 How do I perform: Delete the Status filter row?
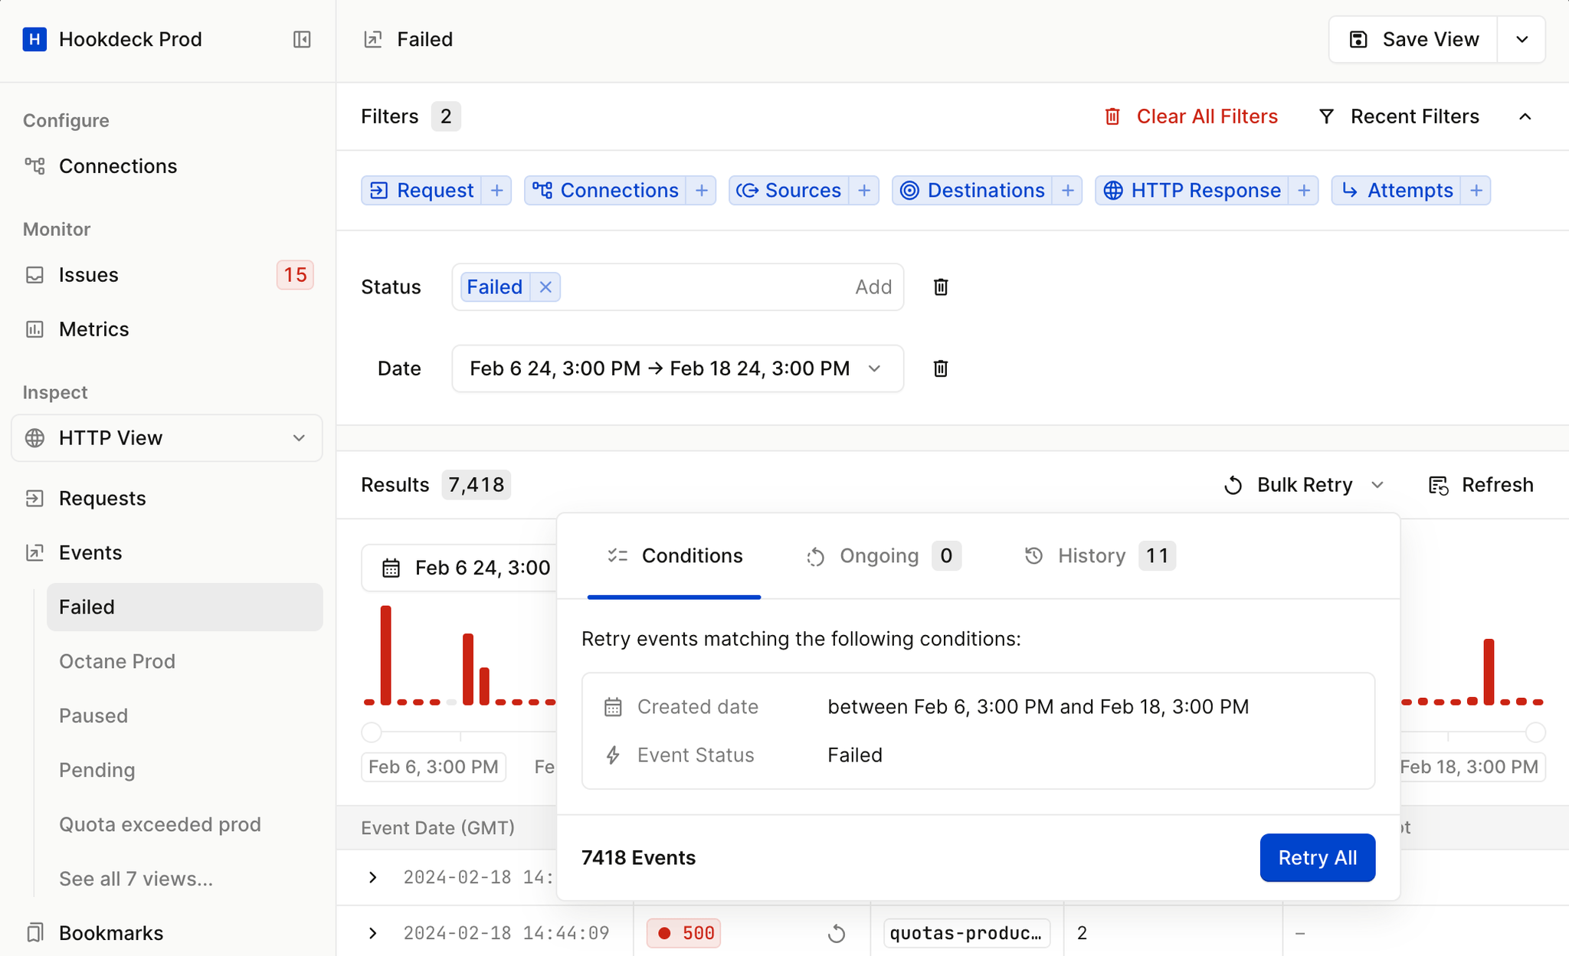941,286
